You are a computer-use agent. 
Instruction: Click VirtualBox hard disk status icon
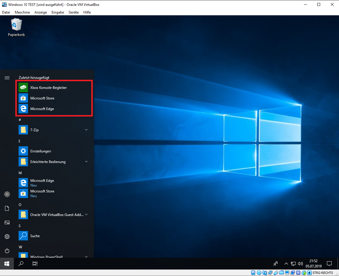coord(253,273)
